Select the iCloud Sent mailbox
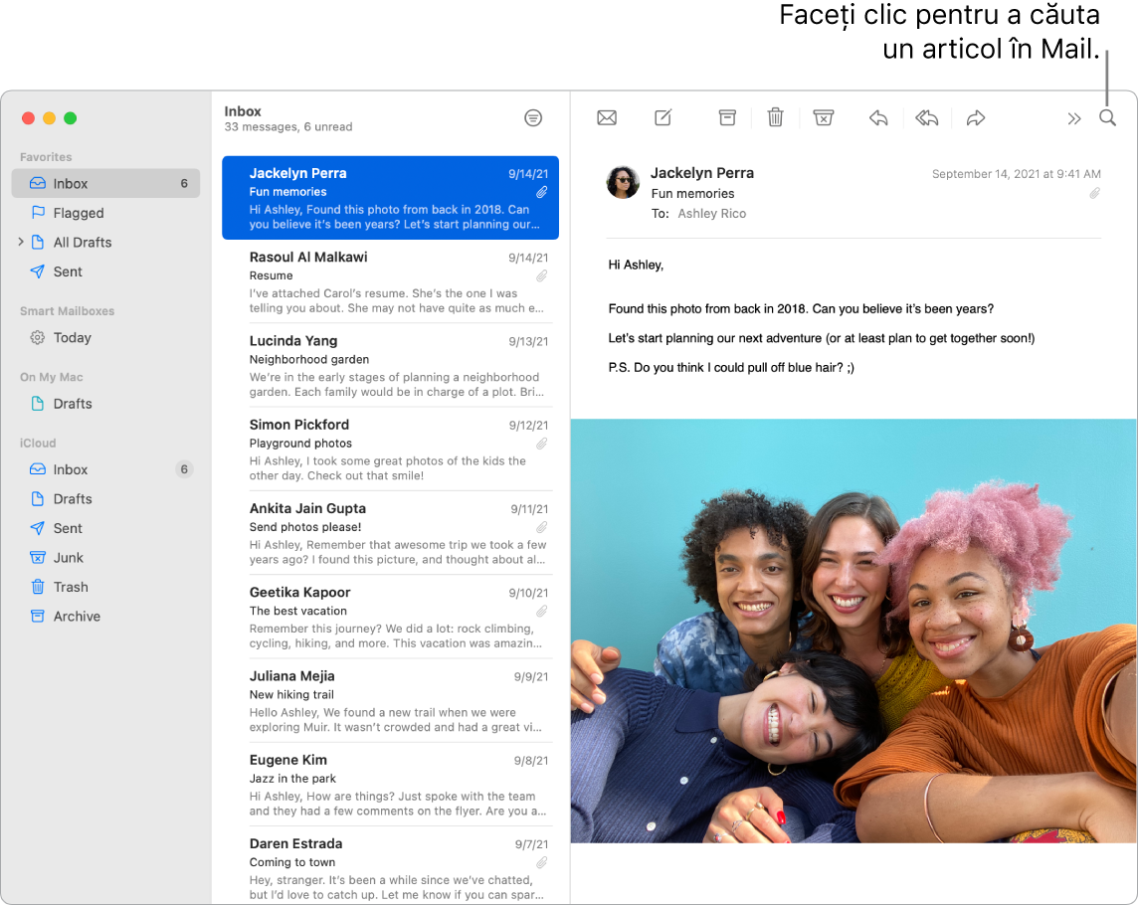Viewport: 1138px width, 905px height. tap(66, 528)
